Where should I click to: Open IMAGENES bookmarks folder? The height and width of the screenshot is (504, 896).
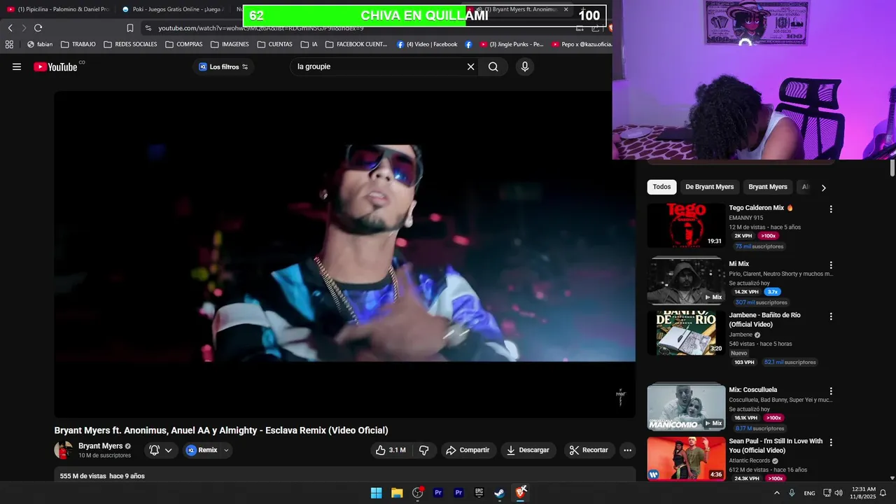[x=230, y=44]
